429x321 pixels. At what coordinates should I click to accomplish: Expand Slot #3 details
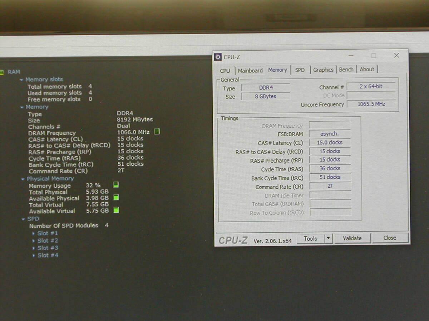(x=34, y=248)
